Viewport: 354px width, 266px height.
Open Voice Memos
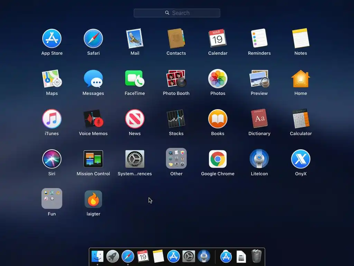93,119
